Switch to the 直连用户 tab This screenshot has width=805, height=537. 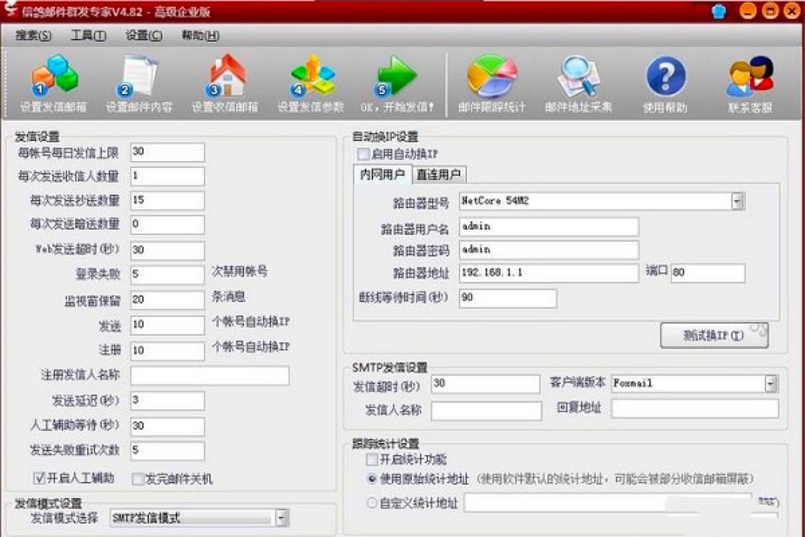439,175
